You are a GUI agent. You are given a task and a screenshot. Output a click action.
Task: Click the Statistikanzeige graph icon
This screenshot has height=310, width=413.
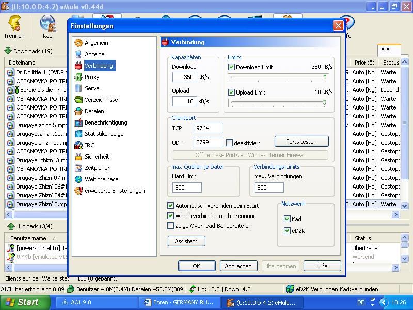point(78,134)
